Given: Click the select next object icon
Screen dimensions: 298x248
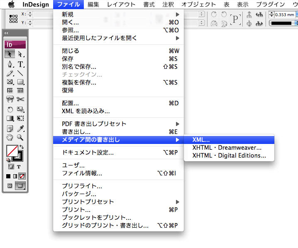Looking at the screenshot, I should pos(259,24).
